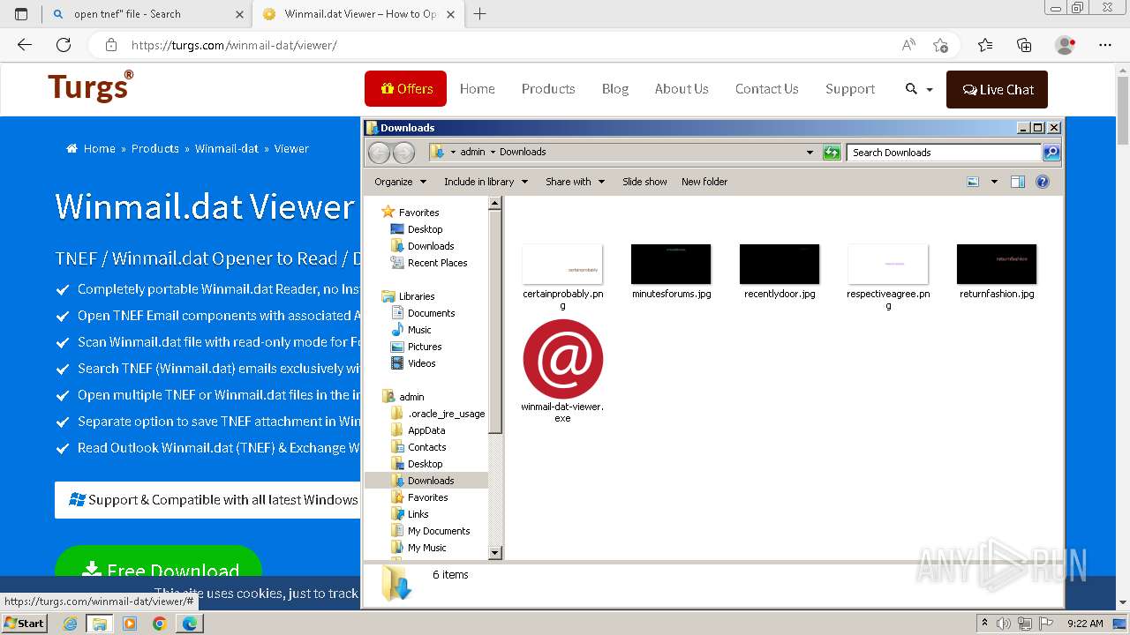Expand the address bar history dropdown
This screenshot has width=1130, height=635.
[x=810, y=153]
